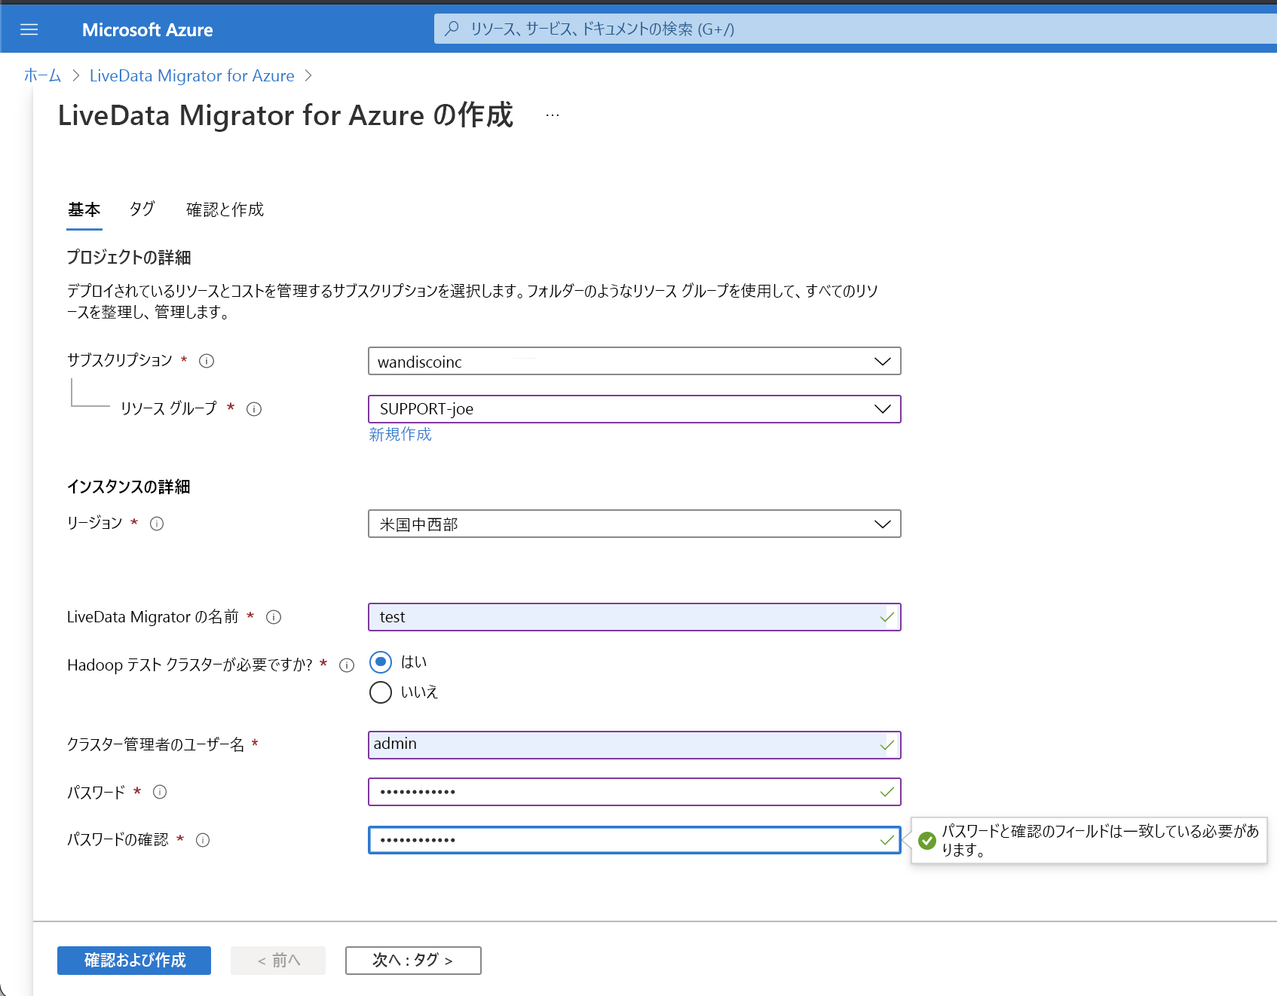Click green validation check in tooltip

point(927,841)
